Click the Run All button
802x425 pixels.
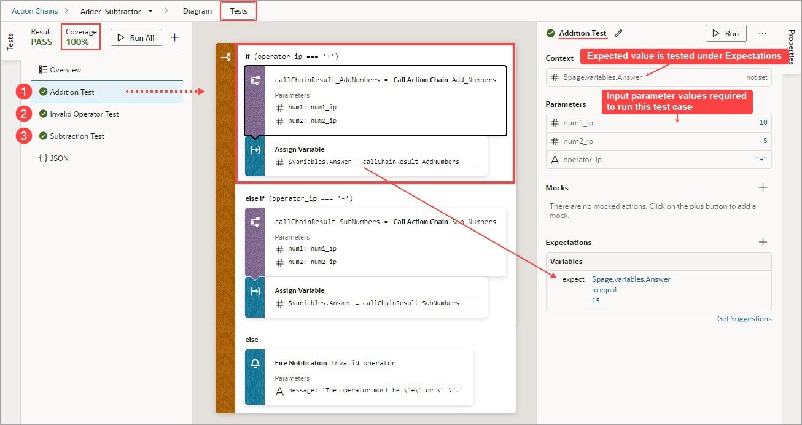tap(136, 37)
